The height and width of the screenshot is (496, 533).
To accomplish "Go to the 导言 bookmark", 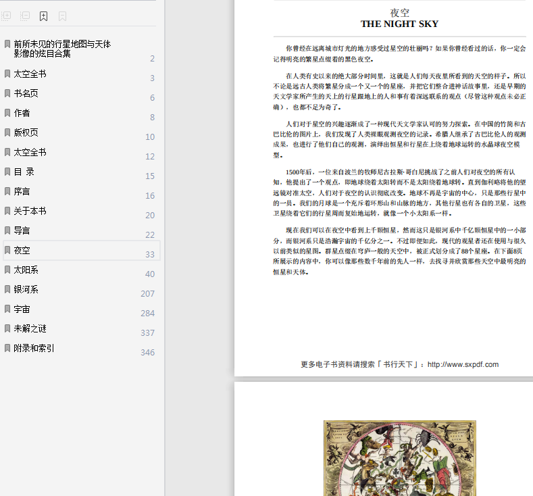I will [x=81, y=231].
